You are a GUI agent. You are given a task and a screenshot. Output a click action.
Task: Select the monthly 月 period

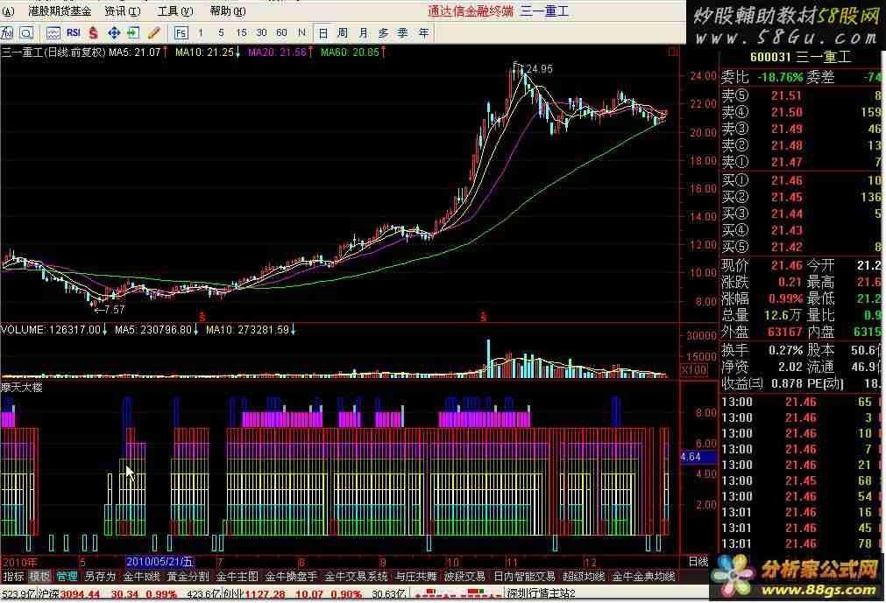(363, 33)
